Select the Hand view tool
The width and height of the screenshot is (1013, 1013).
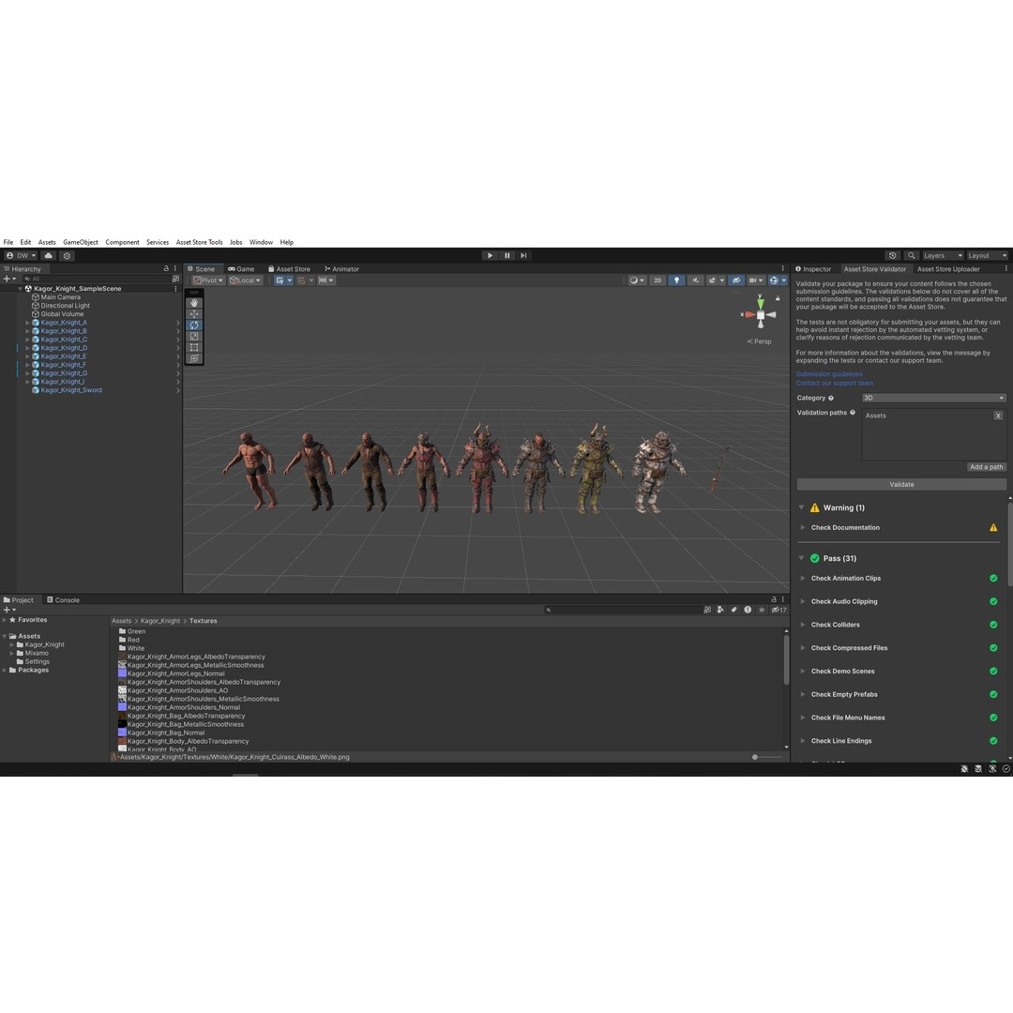[194, 303]
